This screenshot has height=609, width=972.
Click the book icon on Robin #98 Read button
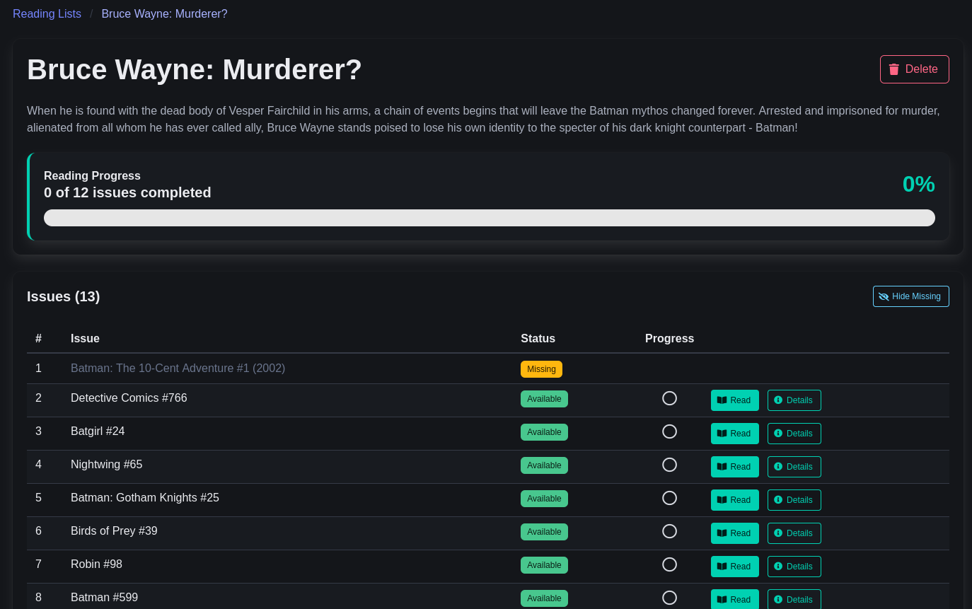[722, 567]
